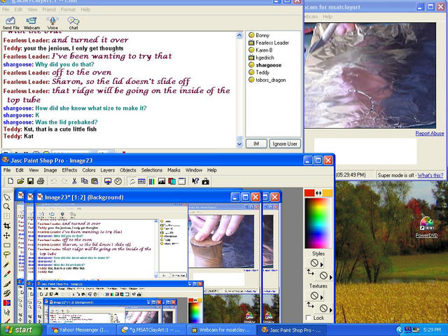Click the Chat bubbles icon in chat toolbar

(73, 23)
